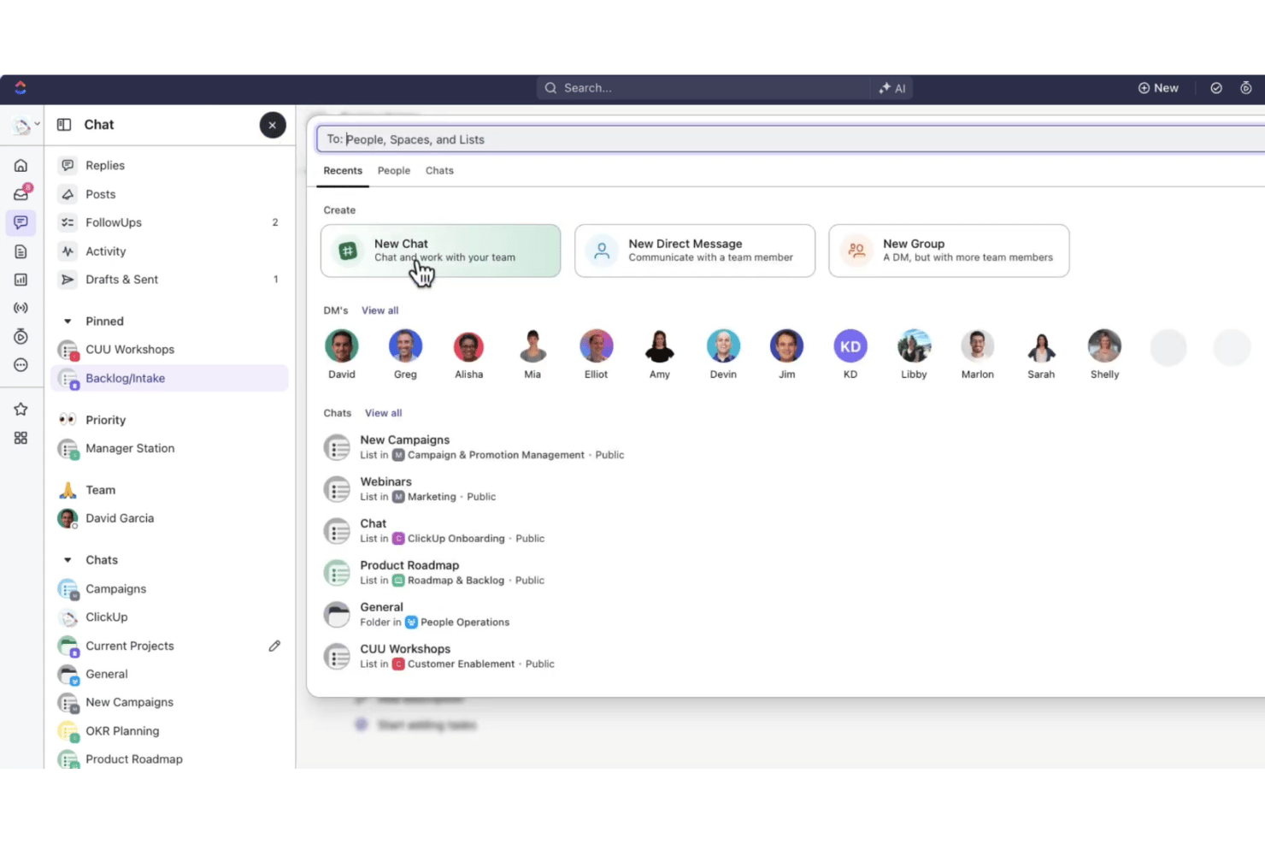Viewport: 1265px width, 844px height.
Task: Open New Campaigns list in Chats results
Action: tap(474, 447)
